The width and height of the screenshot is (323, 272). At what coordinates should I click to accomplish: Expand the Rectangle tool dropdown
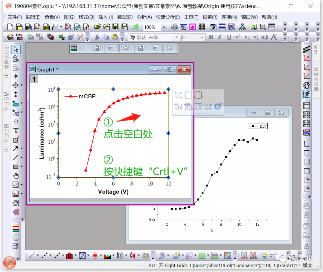[22, 167]
